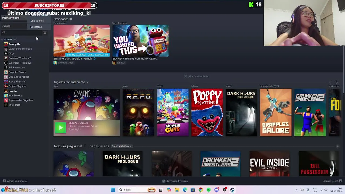Select Evil Possession in sidebar list
Image resolution: width=345 pixels, height=194 pixels.
pyautogui.click(x=16, y=67)
